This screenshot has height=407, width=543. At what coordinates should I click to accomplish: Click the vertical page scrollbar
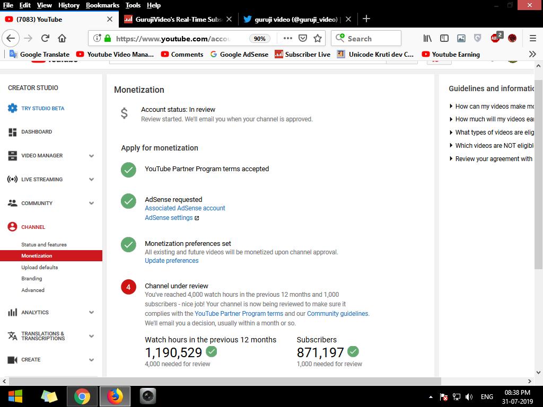pos(539,174)
